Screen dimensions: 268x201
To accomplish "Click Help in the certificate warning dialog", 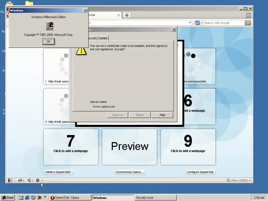I will pyautogui.click(x=162, y=115).
